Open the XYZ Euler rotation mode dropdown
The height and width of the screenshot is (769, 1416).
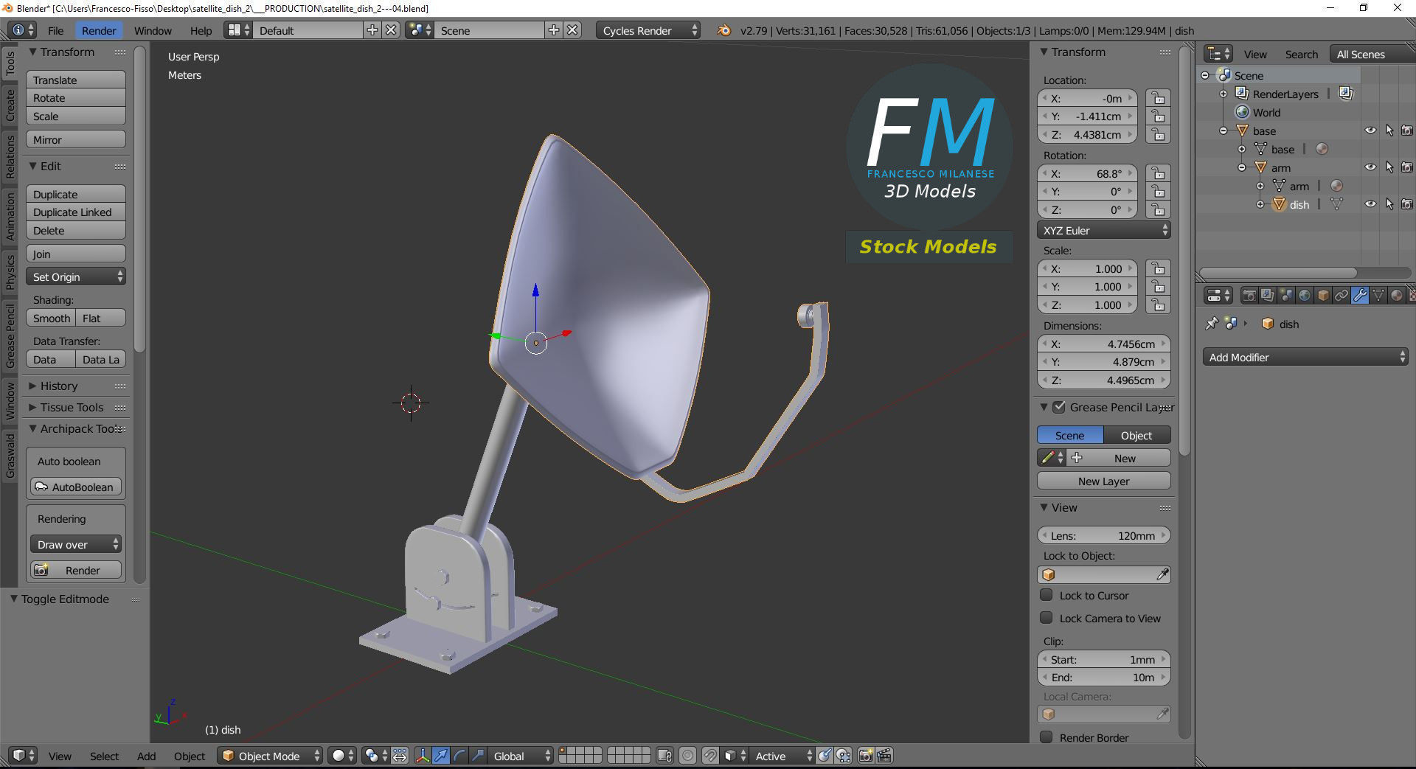(1103, 230)
